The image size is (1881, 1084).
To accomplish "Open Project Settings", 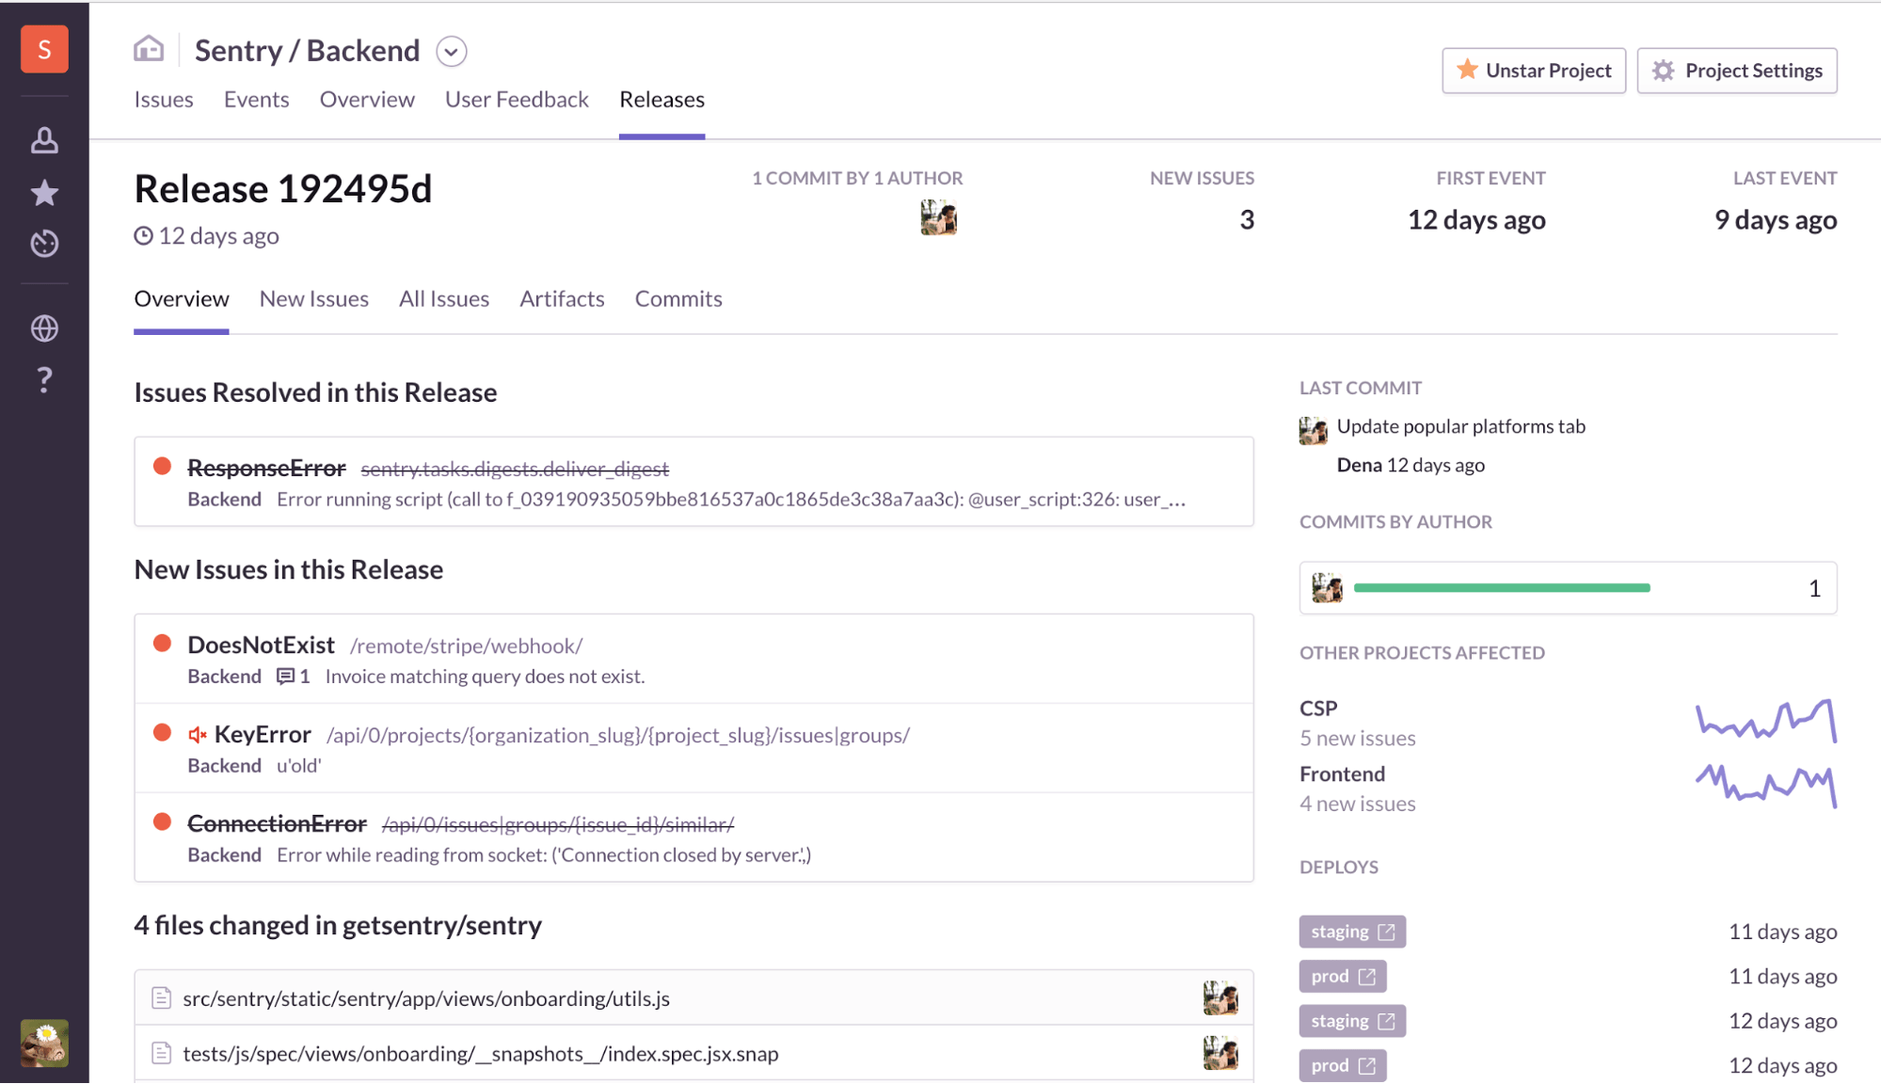I will [x=1736, y=71].
